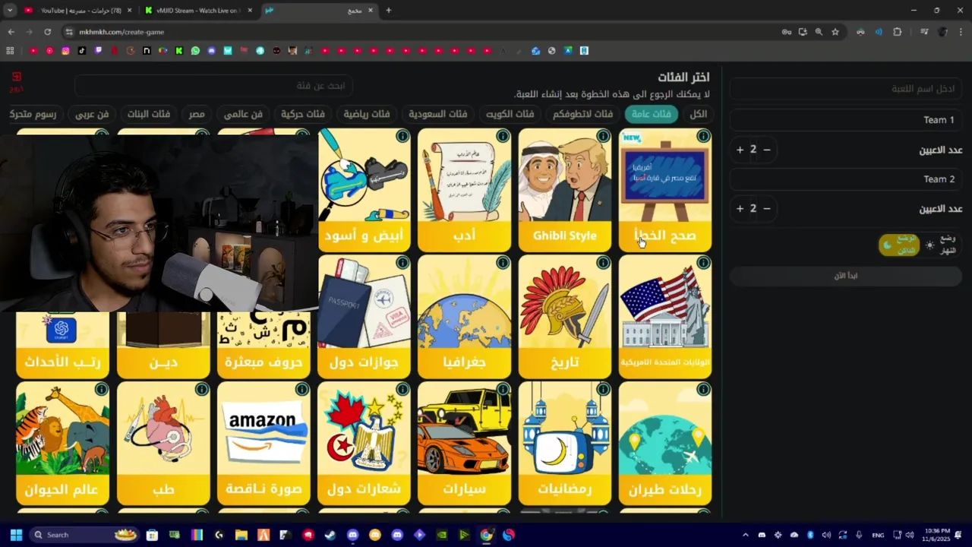
Task: Switch to the YouTube browser tab
Action: (x=78, y=10)
